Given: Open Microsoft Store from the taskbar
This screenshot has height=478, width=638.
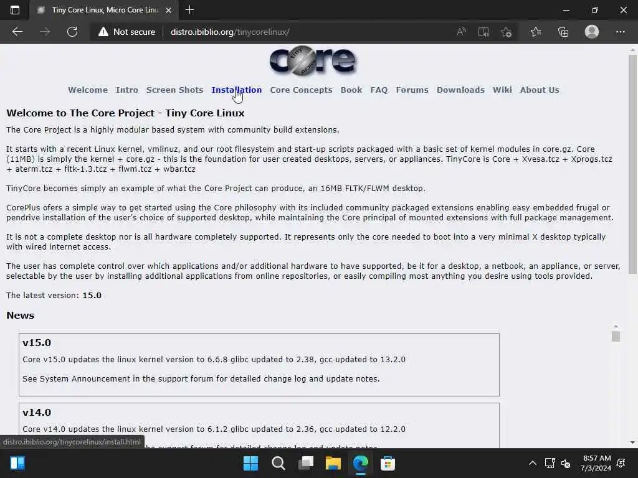Looking at the screenshot, I should pos(388,463).
